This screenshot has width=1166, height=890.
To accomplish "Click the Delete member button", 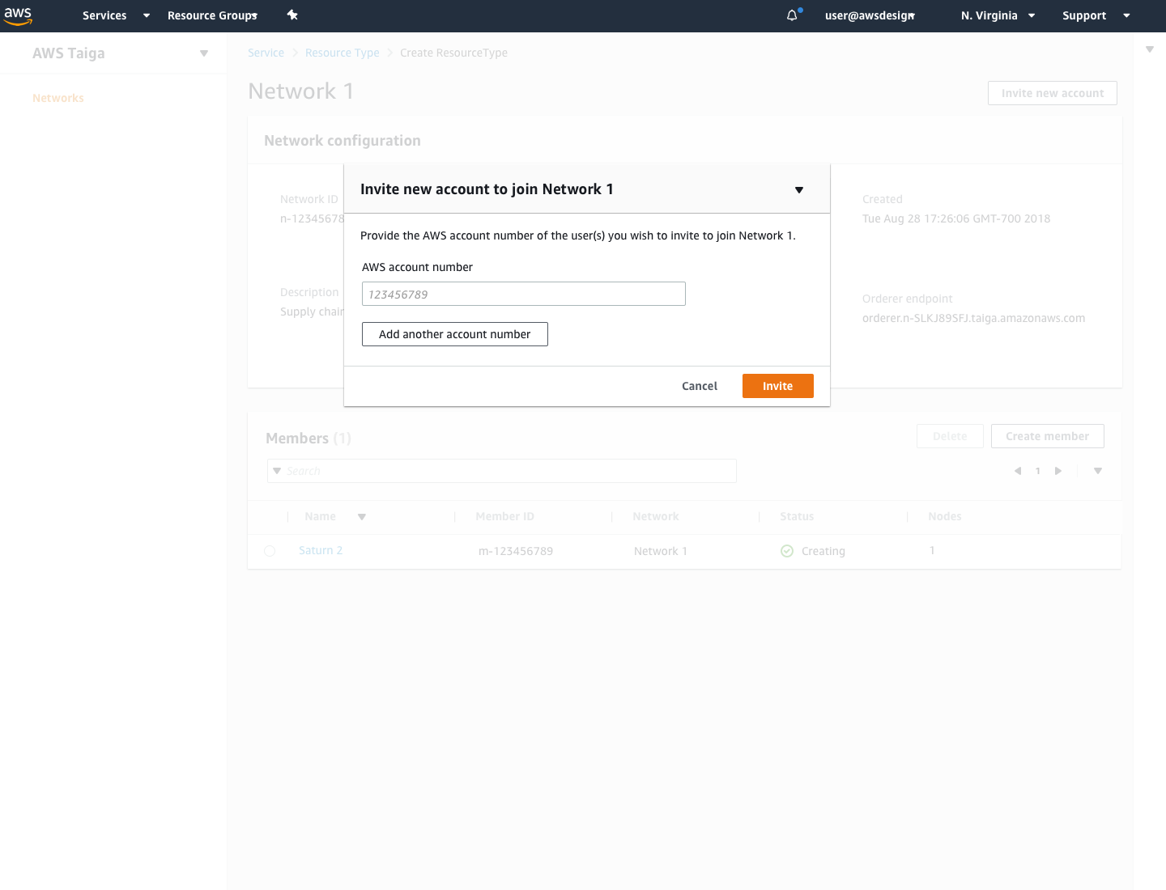I will click(x=950, y=436).
